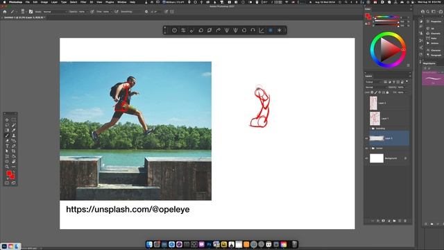
Task: Select the Eraser tool
Action: tap(7, 140)
